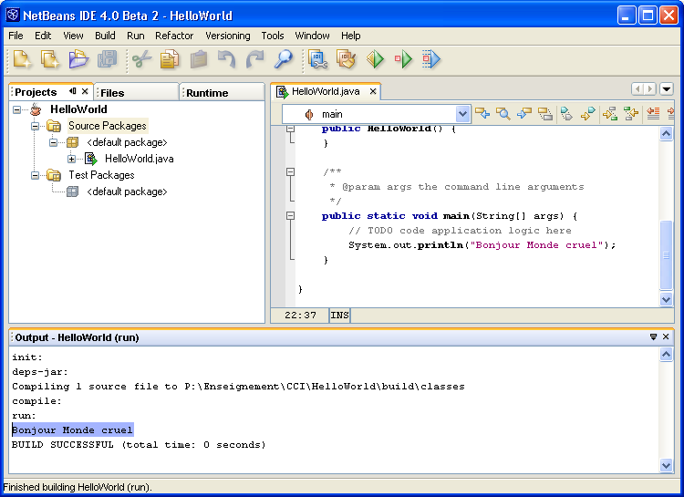Click editor icon with green box and yellow left arrow
This screenshot has height=497, width=684.
pos(631,114)
